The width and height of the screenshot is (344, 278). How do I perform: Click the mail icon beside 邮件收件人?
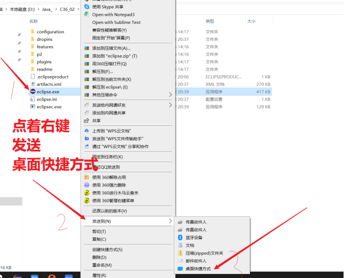(180, 261)
